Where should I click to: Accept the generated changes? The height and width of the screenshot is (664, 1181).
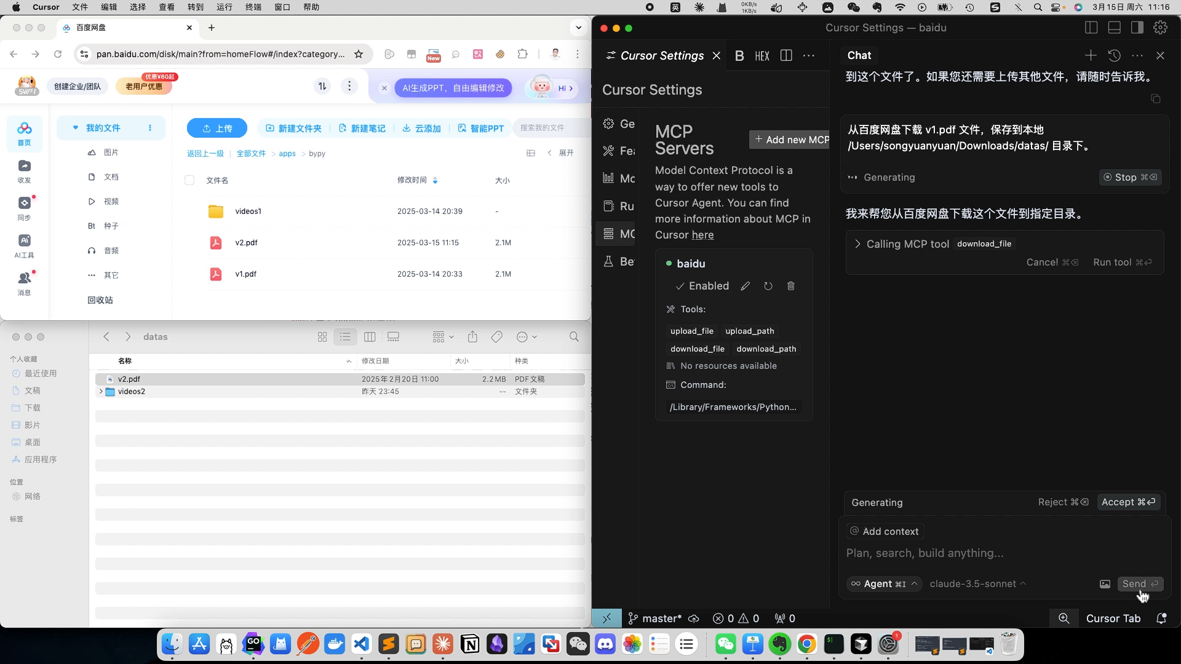point(1129,502)
